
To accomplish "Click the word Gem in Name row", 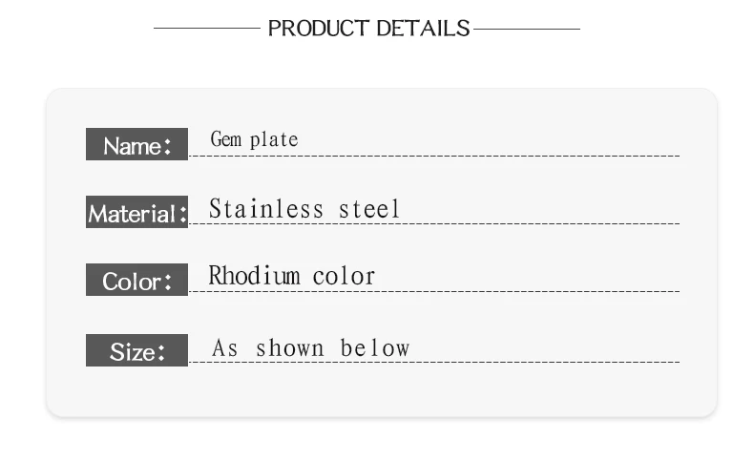I will (x=226, y=140).
